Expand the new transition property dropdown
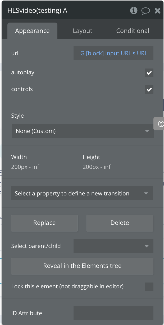 82,193
